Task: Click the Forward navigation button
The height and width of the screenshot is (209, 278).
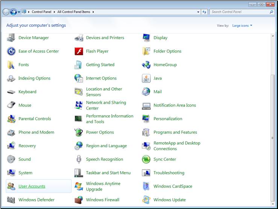Action: pyautogui.click(x=13, y=12)
